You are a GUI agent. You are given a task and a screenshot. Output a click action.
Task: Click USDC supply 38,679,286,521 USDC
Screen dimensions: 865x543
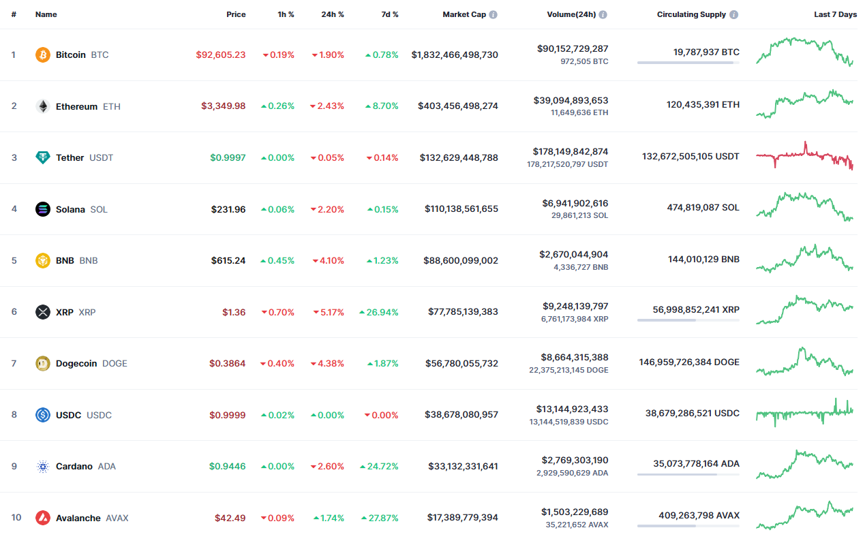point(693,412)
